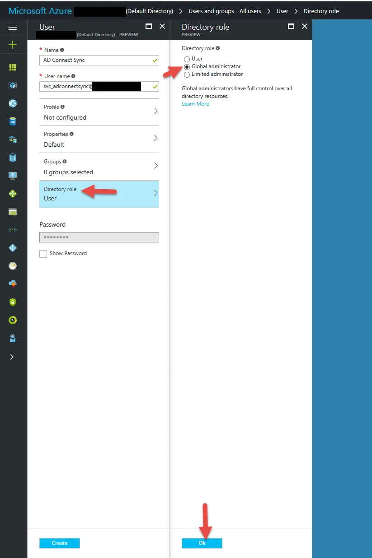Click the Create button
372x558 pixels.
(60, 543)
